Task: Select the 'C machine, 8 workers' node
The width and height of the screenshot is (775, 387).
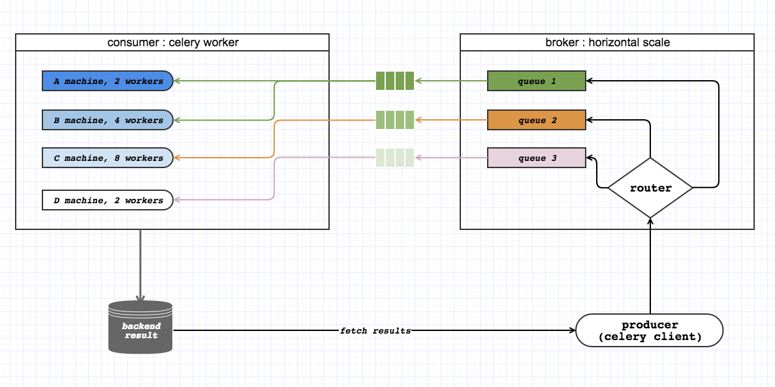Action: click(x=108, y=158)
